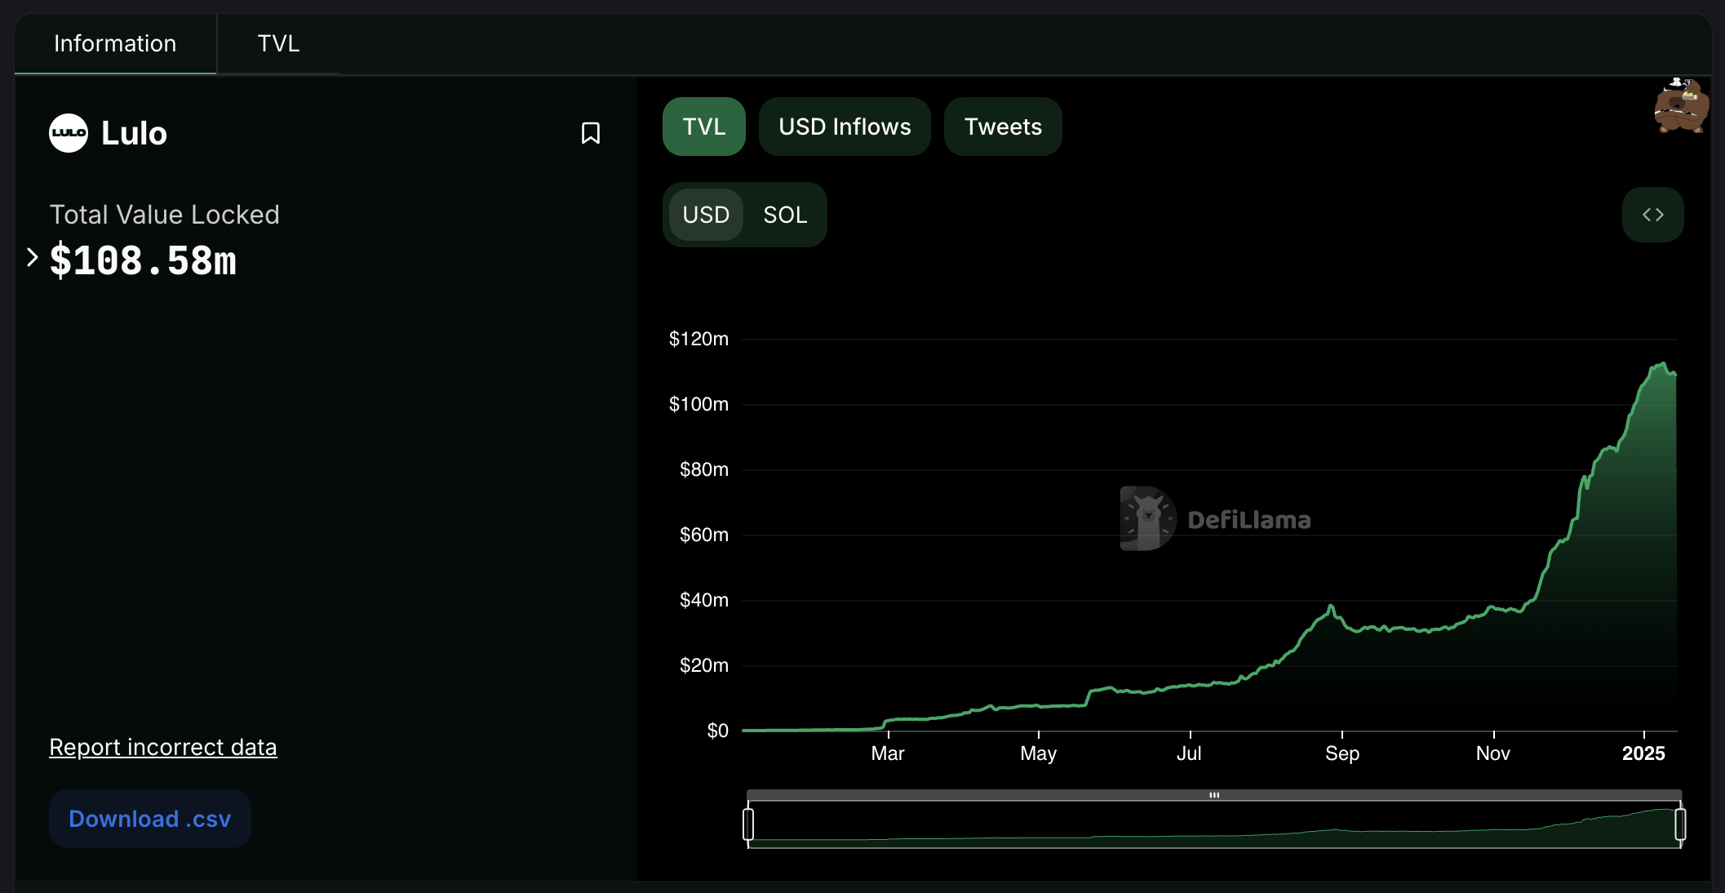The image size is (1725, 893).
Task: Open the embed chart code icon
Action: (x=1652, y=215)
